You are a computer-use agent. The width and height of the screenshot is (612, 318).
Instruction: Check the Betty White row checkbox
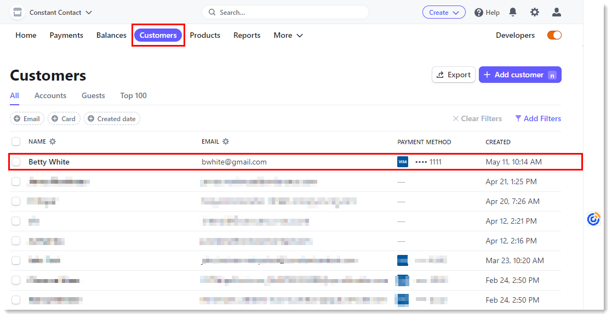coord(16,162)
